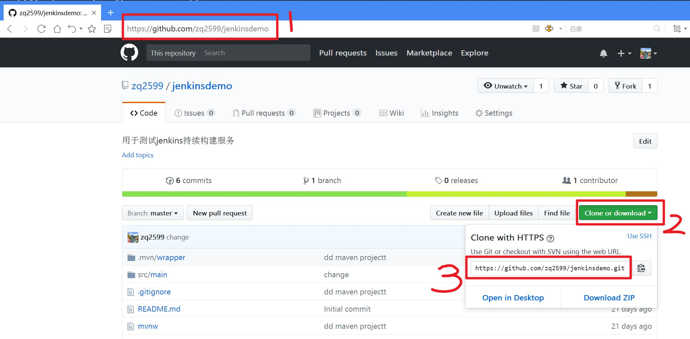Open the notifications bell
Image resolution: width=690 pixels, height=339 pixels.
(604, 53)
